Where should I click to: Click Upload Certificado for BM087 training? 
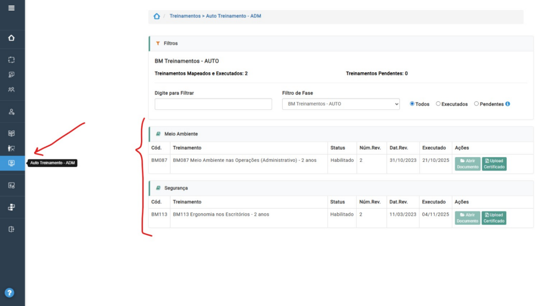(x=494, y=164)
